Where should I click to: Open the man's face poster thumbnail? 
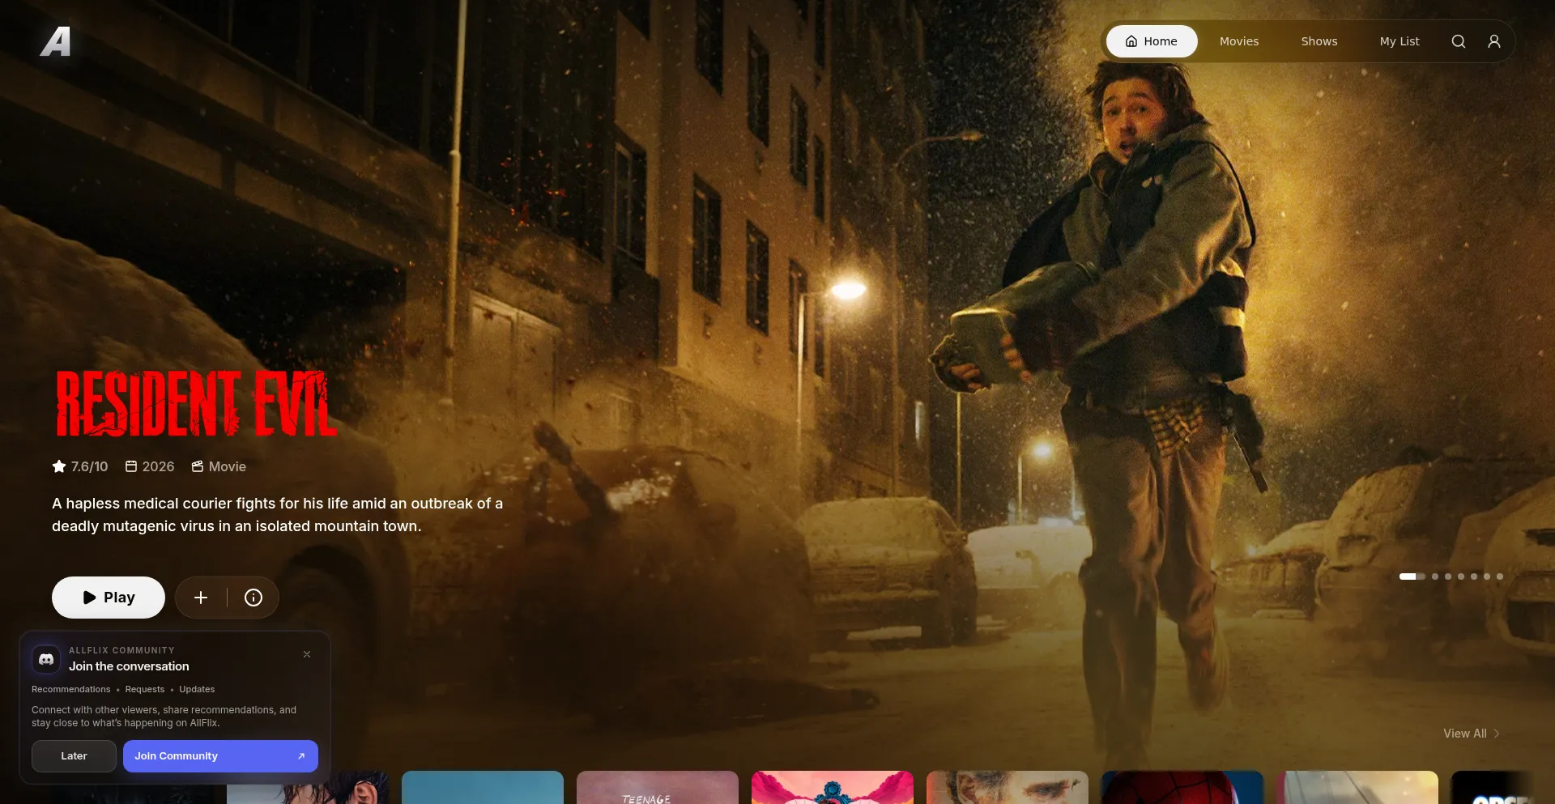pos(1008,788)
